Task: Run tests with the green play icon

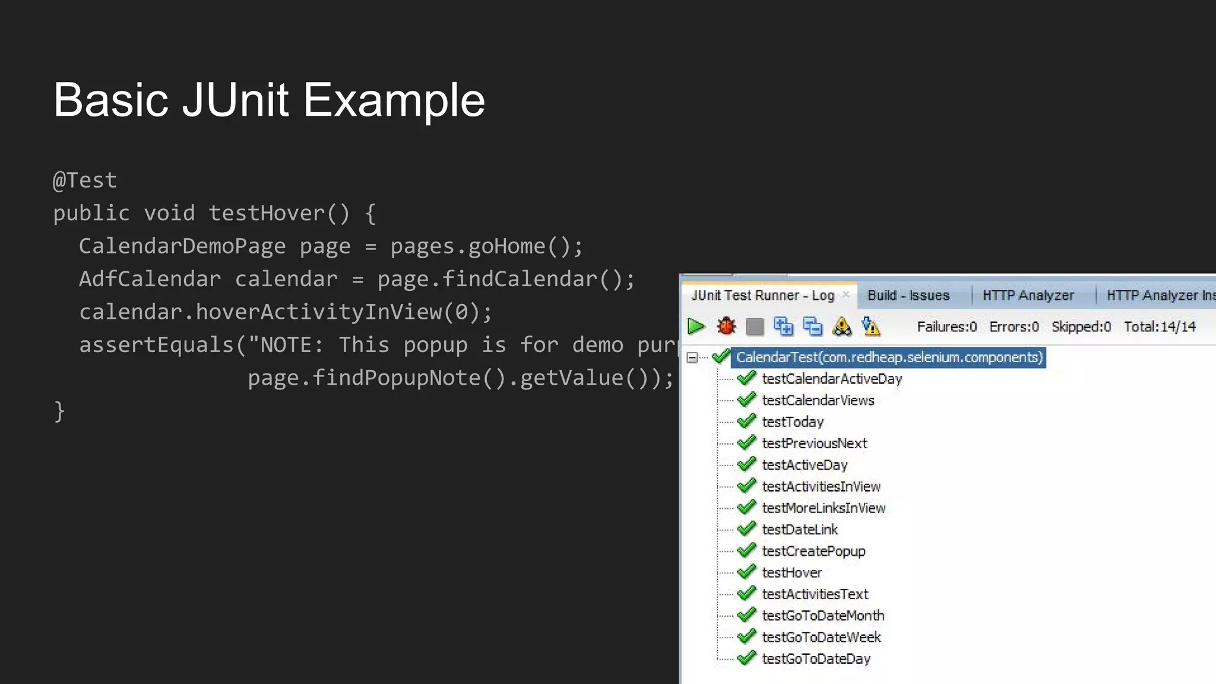Action: click(x=696, y=327)
